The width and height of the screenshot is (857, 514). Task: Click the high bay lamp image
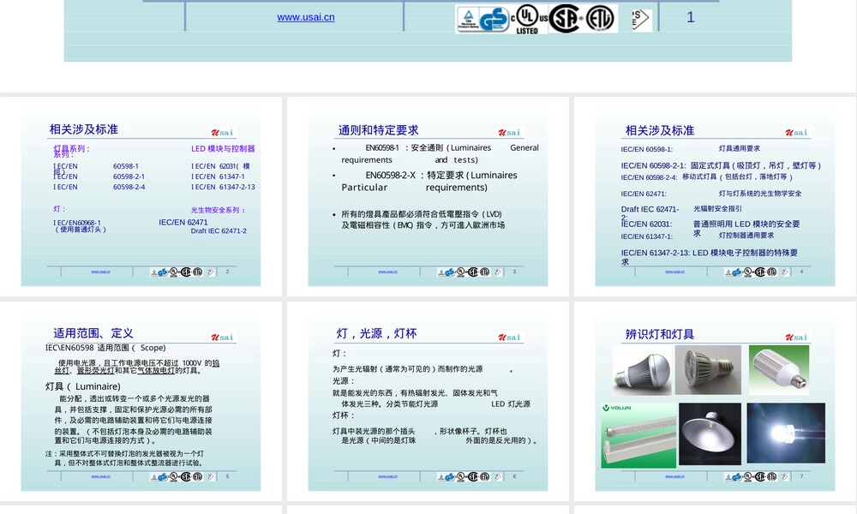point(710,434)
